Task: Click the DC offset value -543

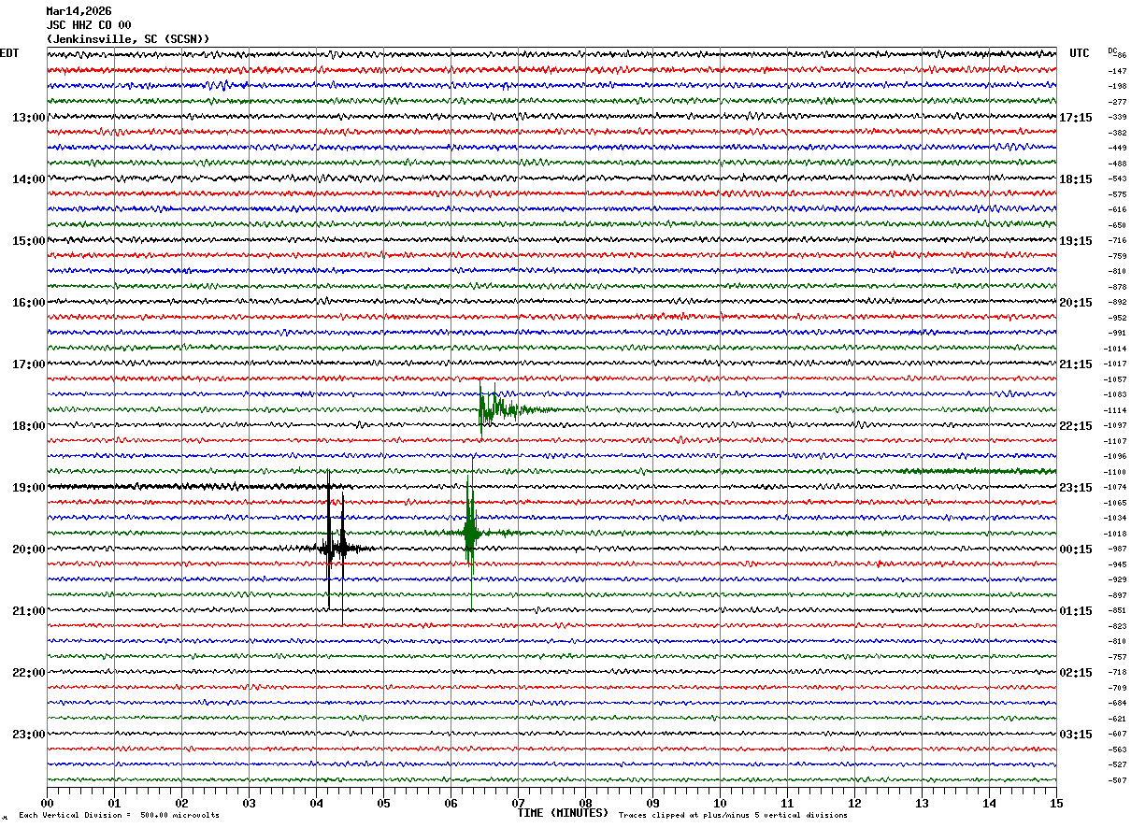Action: (x=1117, y=179)
